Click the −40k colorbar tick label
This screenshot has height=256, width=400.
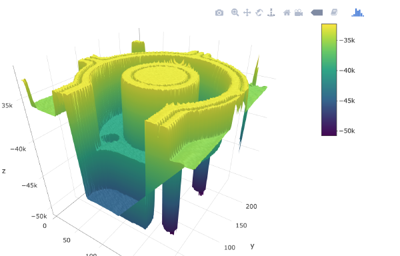(347, 71)
